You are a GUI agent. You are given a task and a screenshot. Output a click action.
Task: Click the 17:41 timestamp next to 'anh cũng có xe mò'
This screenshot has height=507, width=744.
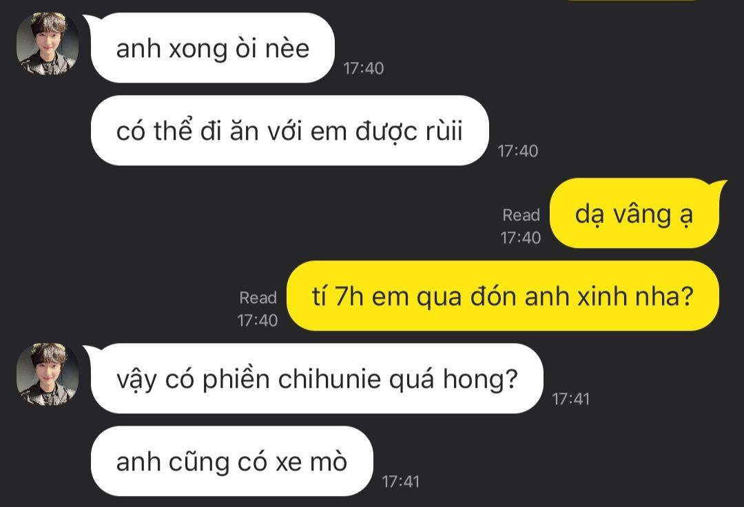click(401, 482)
